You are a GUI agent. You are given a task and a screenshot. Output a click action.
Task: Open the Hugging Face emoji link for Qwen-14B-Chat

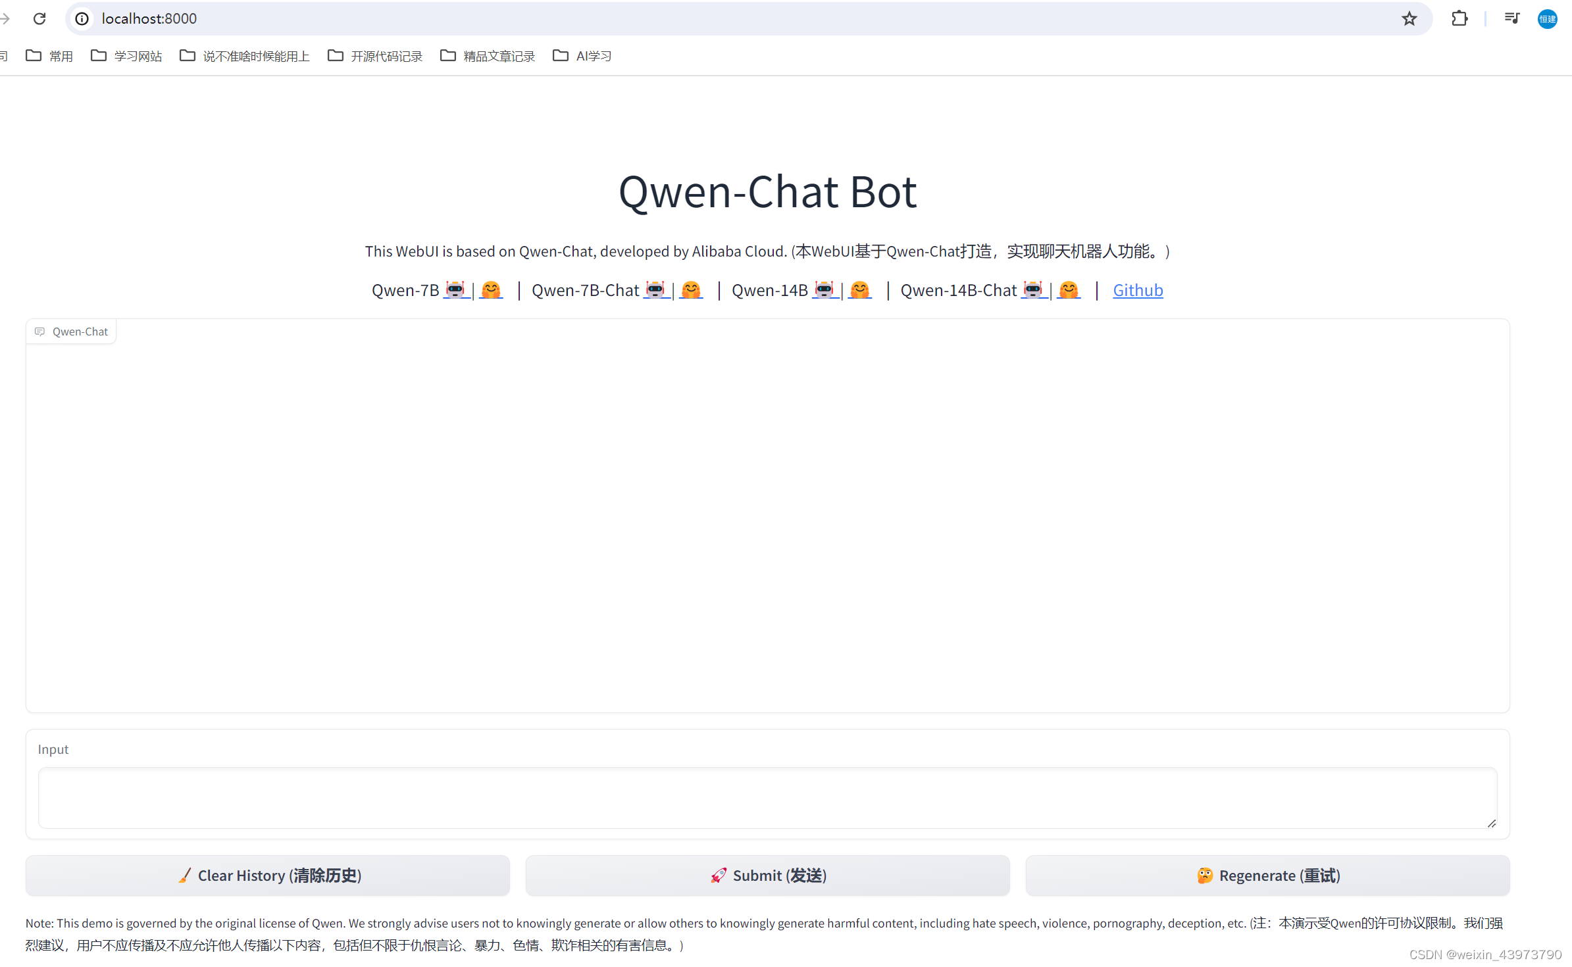pyautogui.click(x=1069, y=289)
